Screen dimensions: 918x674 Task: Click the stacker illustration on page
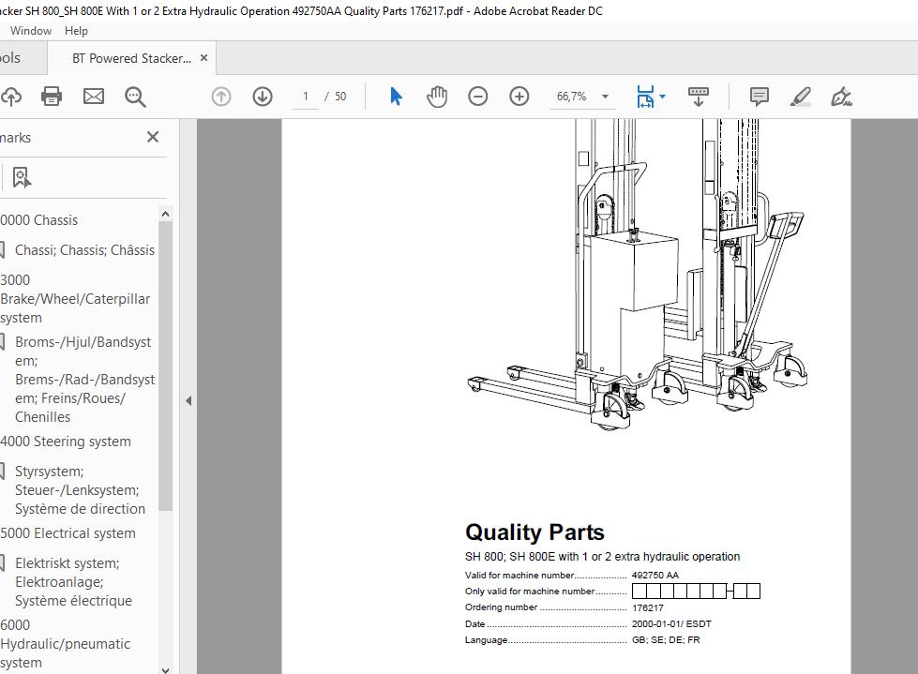point(638,275)
